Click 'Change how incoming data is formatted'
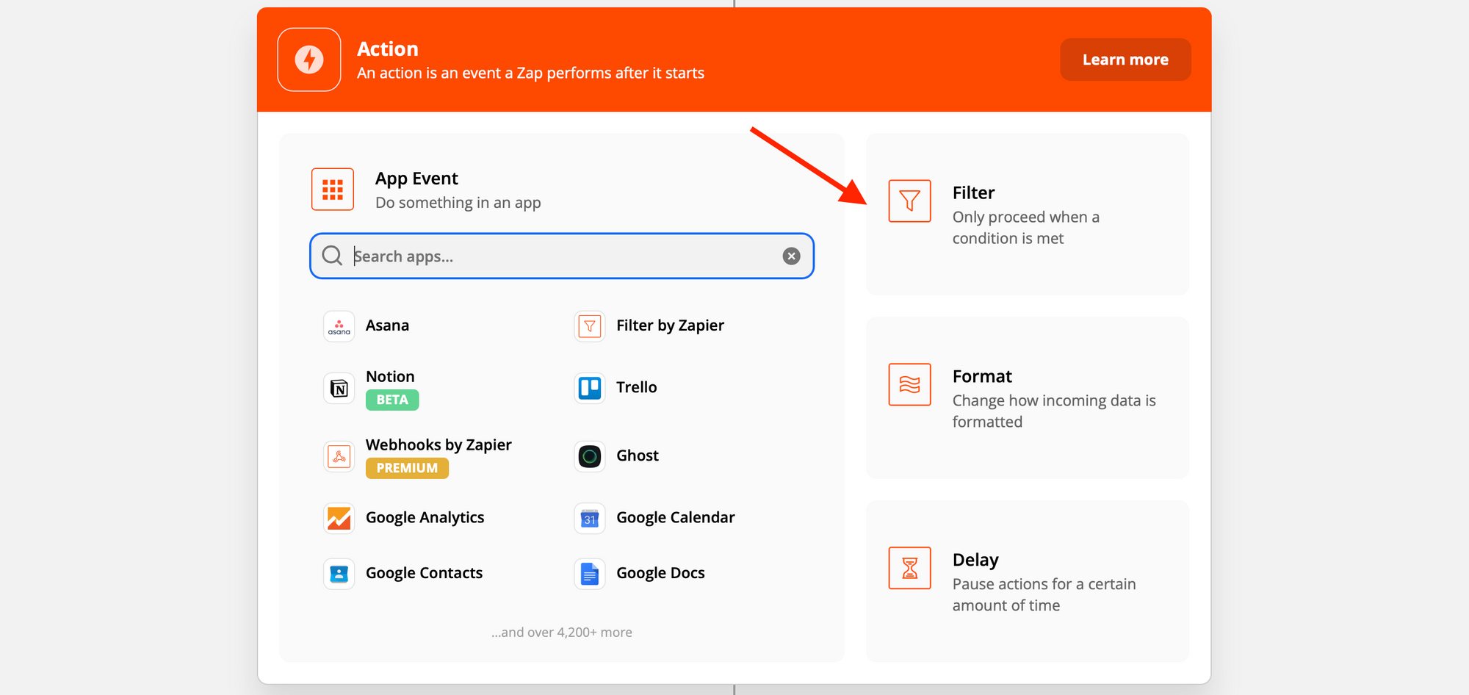This screenshot has width=1469, height=695. click(x=1054, y=411)
